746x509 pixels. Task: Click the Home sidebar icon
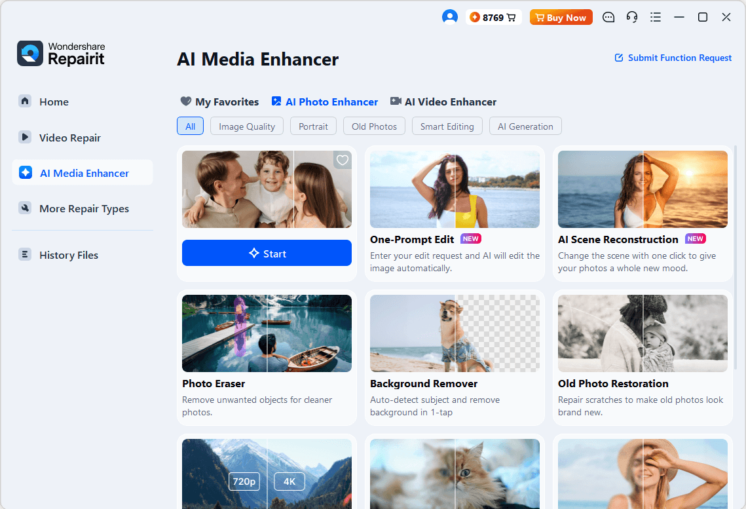pyautogui.click(x=25, y=102)
